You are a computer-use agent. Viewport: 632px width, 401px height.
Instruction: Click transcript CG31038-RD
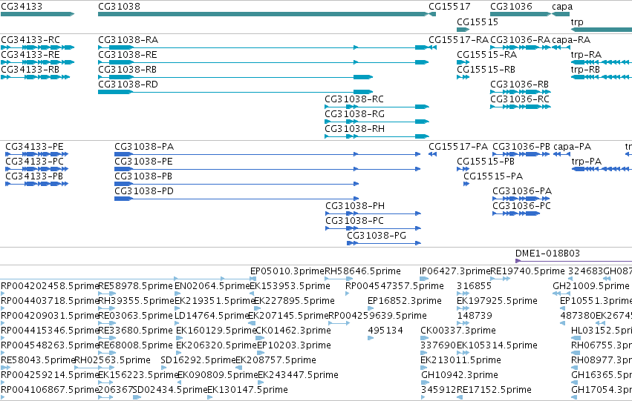(x=128, y=84)
